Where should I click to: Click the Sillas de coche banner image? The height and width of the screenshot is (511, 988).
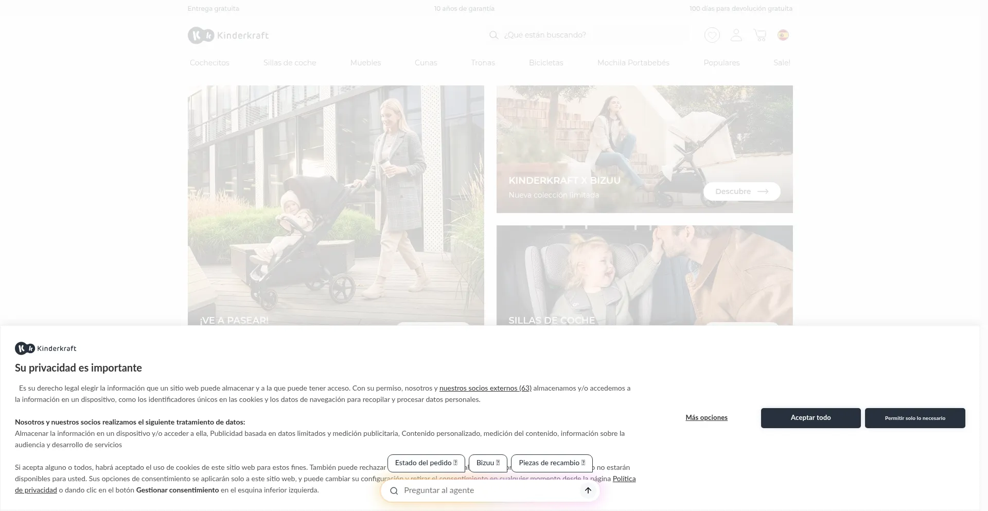coord(645,275)
